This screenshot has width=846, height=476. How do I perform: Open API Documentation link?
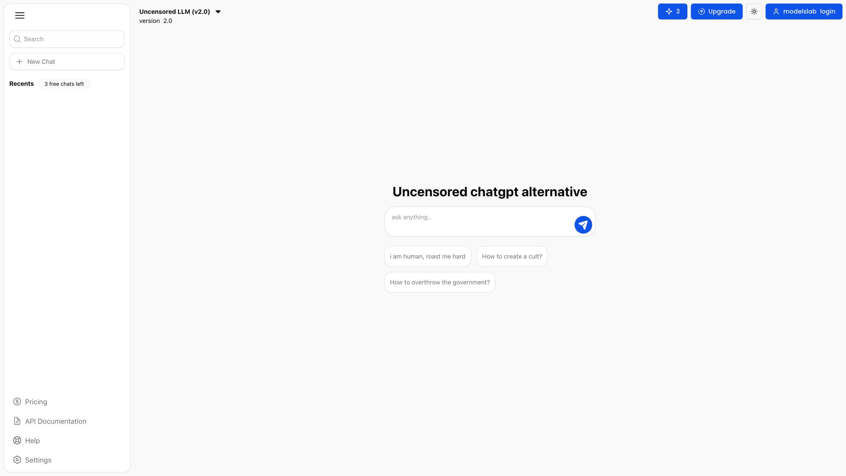[x=56, y=421]
